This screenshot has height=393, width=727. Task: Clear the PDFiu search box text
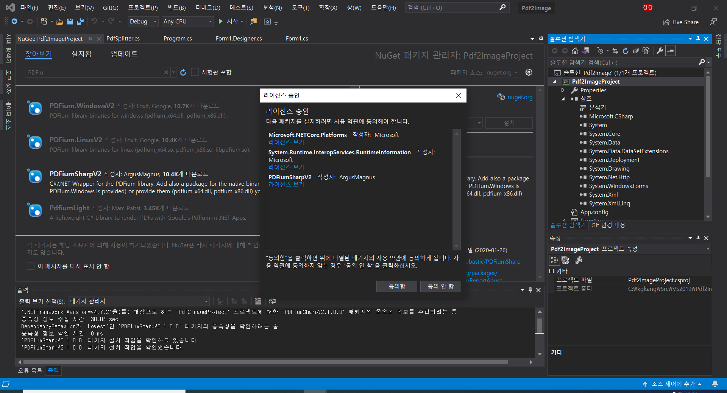click(166, 72)
